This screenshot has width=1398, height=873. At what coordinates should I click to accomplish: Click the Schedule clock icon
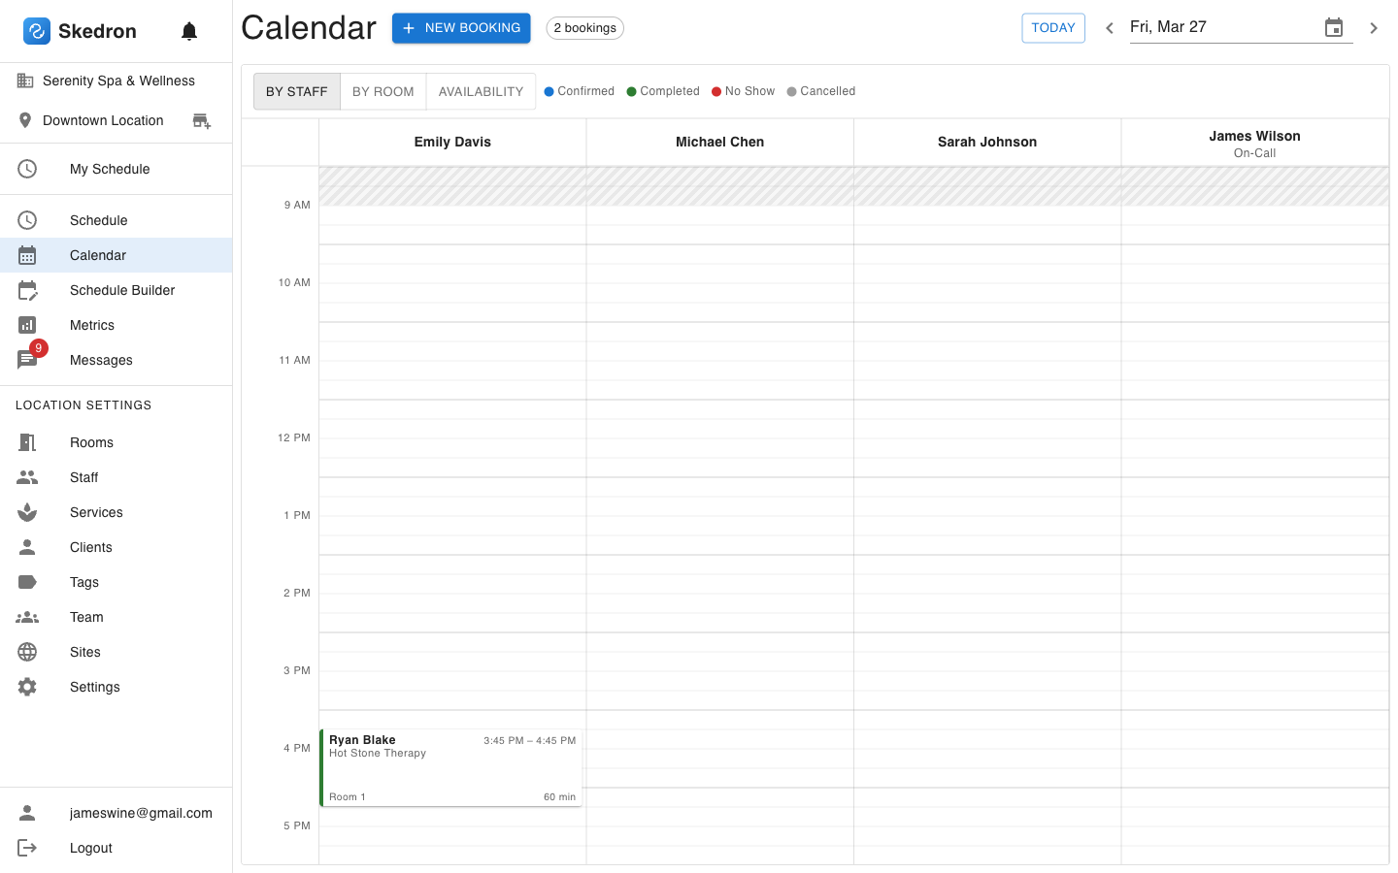pos(27,220)
